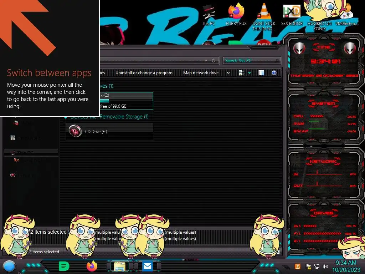Screen dimensions: 365x274
Task: Select the Local Disk (C:) drive tile
Action: 127,101
